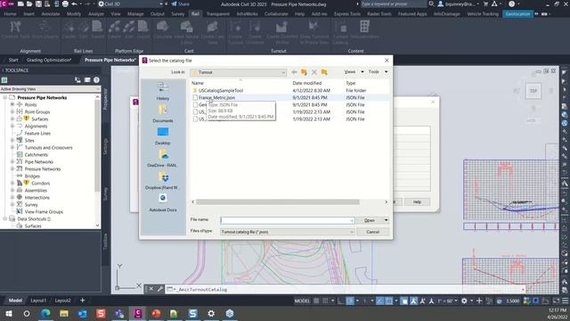
Task: Go back to previous folder in dialog
Action: click(294, 72)
